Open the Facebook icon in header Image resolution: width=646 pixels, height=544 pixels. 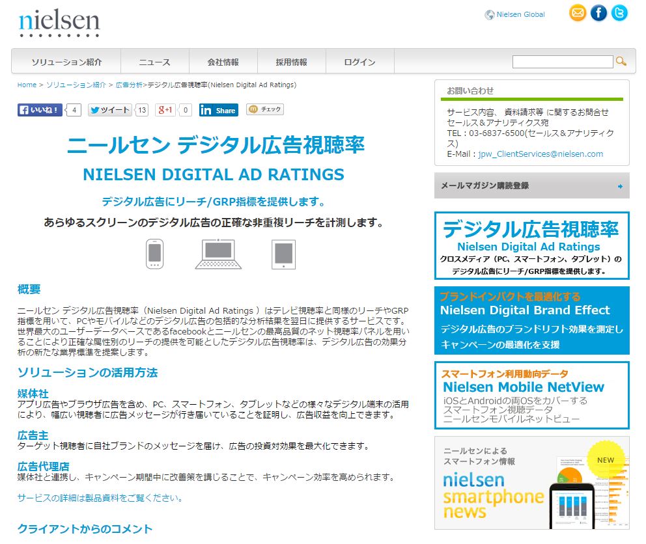pyautogui.click(x=598, y=13)
